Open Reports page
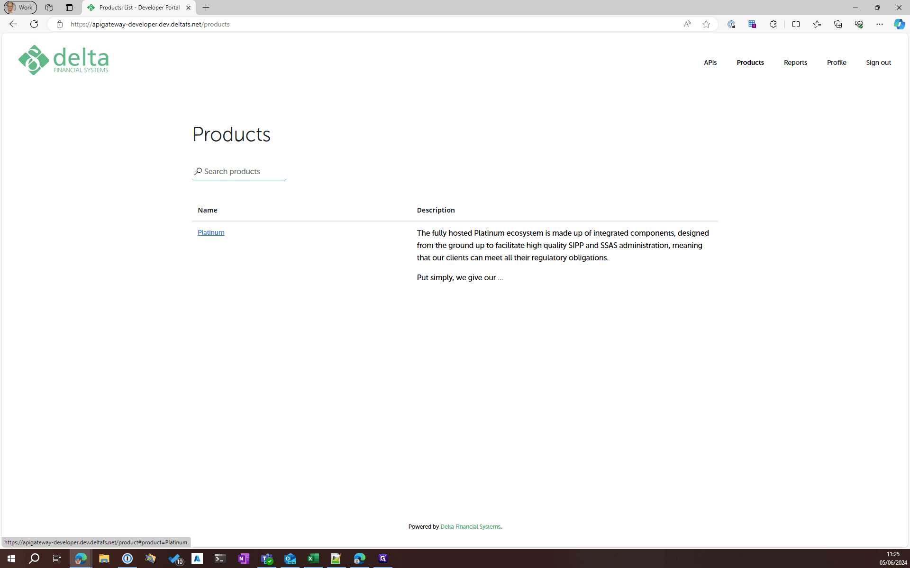910x568 pixels. point(795,62)
